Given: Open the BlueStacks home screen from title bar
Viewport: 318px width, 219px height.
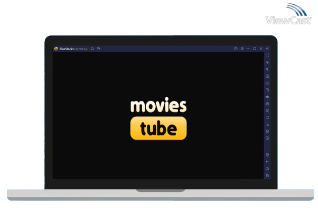Looking at the screenshot, I should click(x=92, y=49).
